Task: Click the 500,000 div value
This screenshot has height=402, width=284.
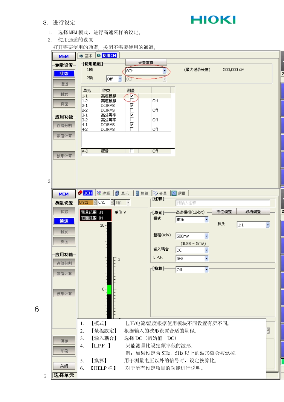Action: point(233,69)
